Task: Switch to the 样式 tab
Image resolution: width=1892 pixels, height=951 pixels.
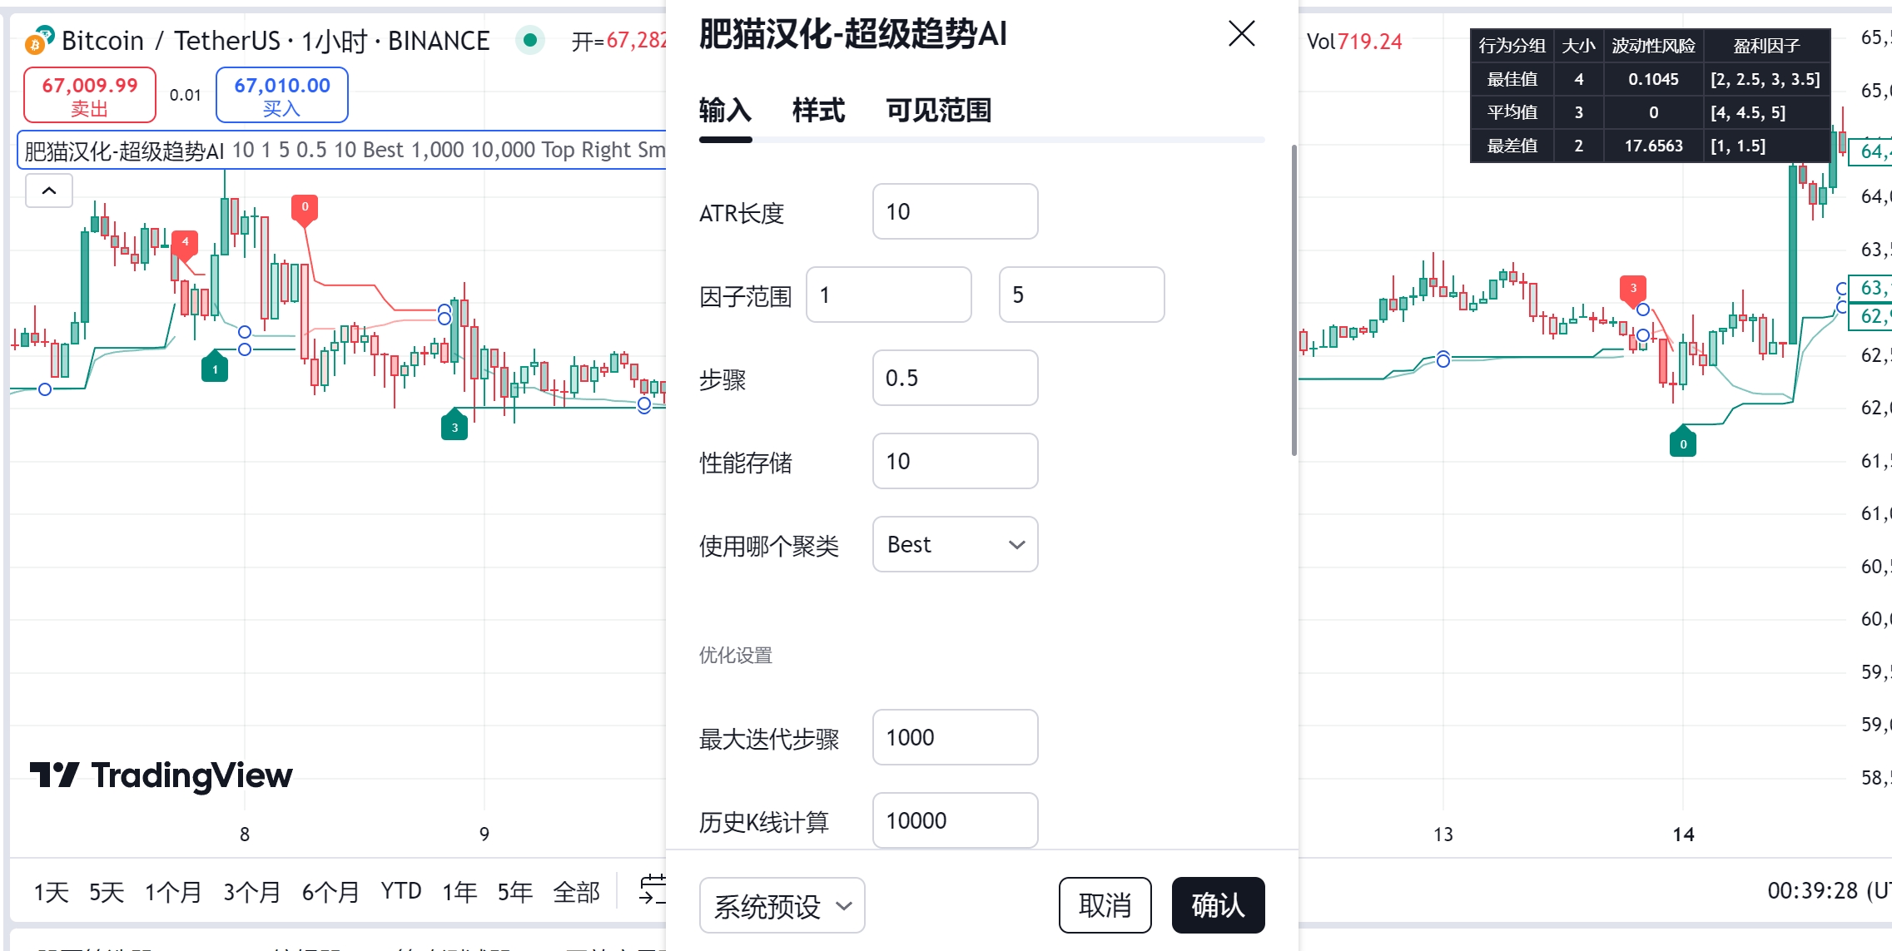Action: [x=817, y=111]
